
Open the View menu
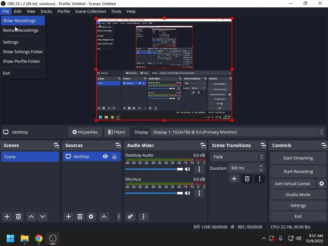[31, 11]
